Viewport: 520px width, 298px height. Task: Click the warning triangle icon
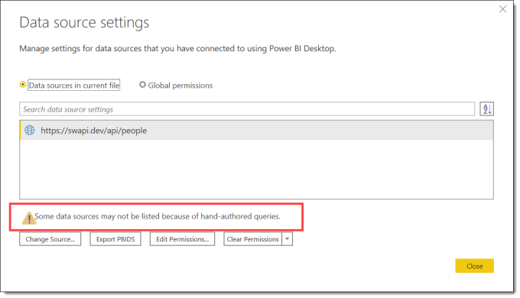coord(28,218)
